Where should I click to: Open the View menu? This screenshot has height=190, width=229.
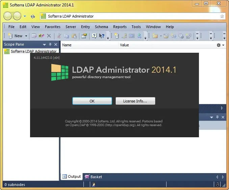35,27
